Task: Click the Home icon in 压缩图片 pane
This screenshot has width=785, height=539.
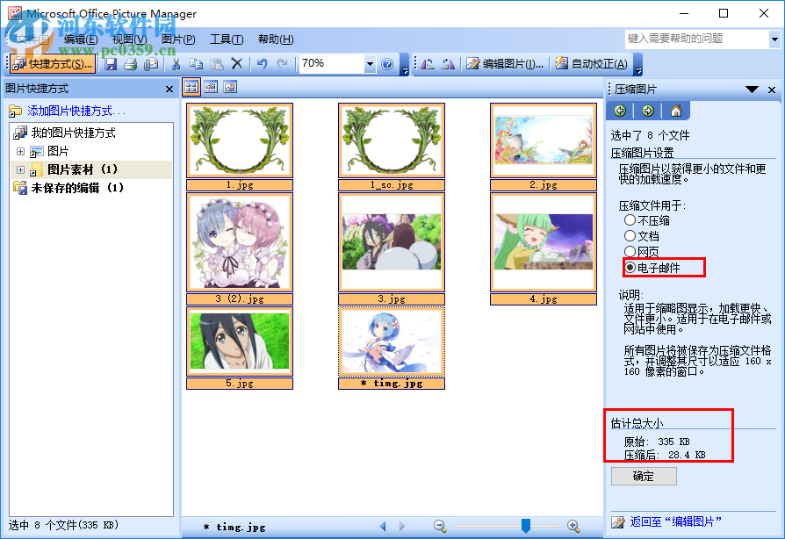Action: (x=676, y=111)
